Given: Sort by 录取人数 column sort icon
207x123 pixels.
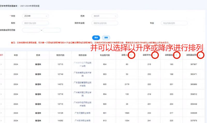Looking at the screenshot, I should pos(132,55).
